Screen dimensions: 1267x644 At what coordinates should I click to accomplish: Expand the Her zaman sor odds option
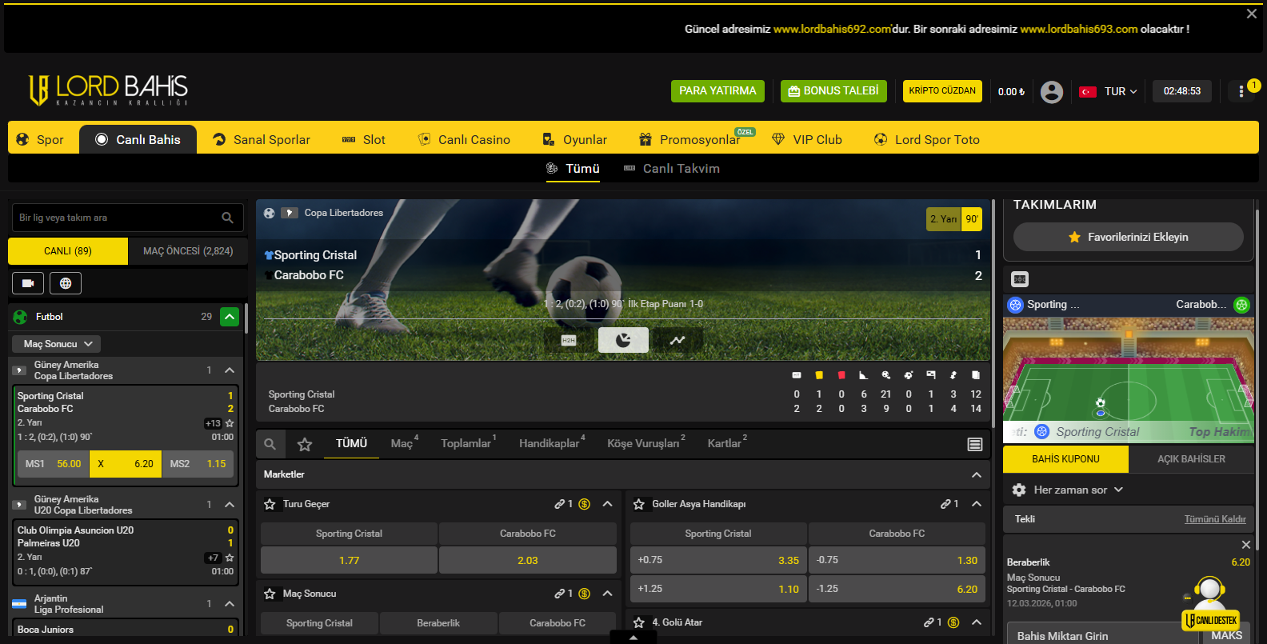pos(1078,490)
